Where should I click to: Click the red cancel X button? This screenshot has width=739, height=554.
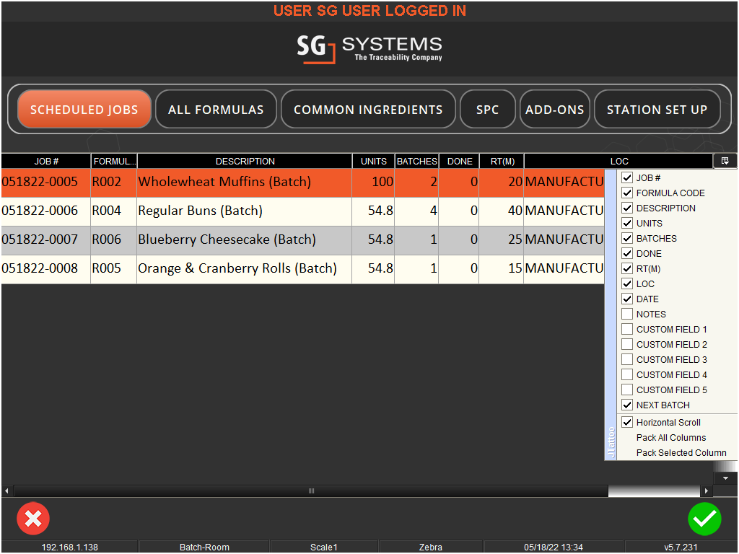tap(33, 519)
